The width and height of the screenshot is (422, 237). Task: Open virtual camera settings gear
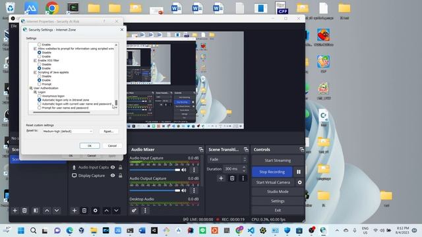pyautogui.click(x=299, y=182)
